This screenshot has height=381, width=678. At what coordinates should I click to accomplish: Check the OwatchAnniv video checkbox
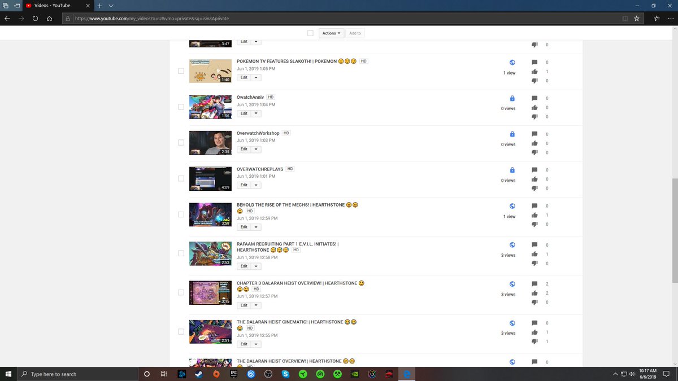pos(181,107)
